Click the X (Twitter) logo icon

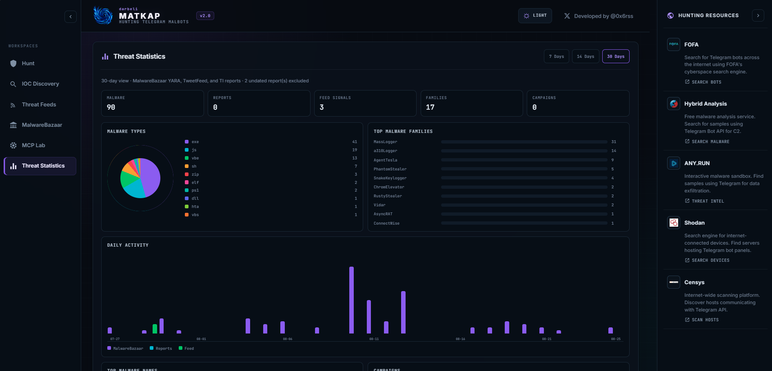pos(567,16)
